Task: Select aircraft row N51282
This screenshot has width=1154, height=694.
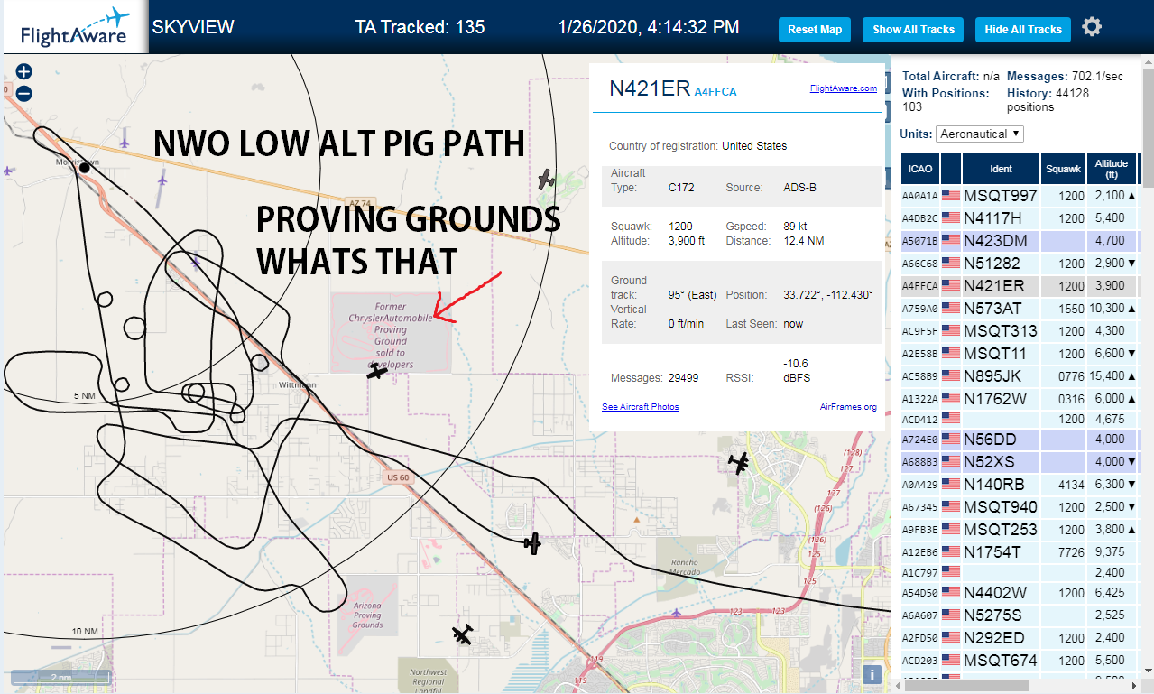Action: [x=1020, y=263]
